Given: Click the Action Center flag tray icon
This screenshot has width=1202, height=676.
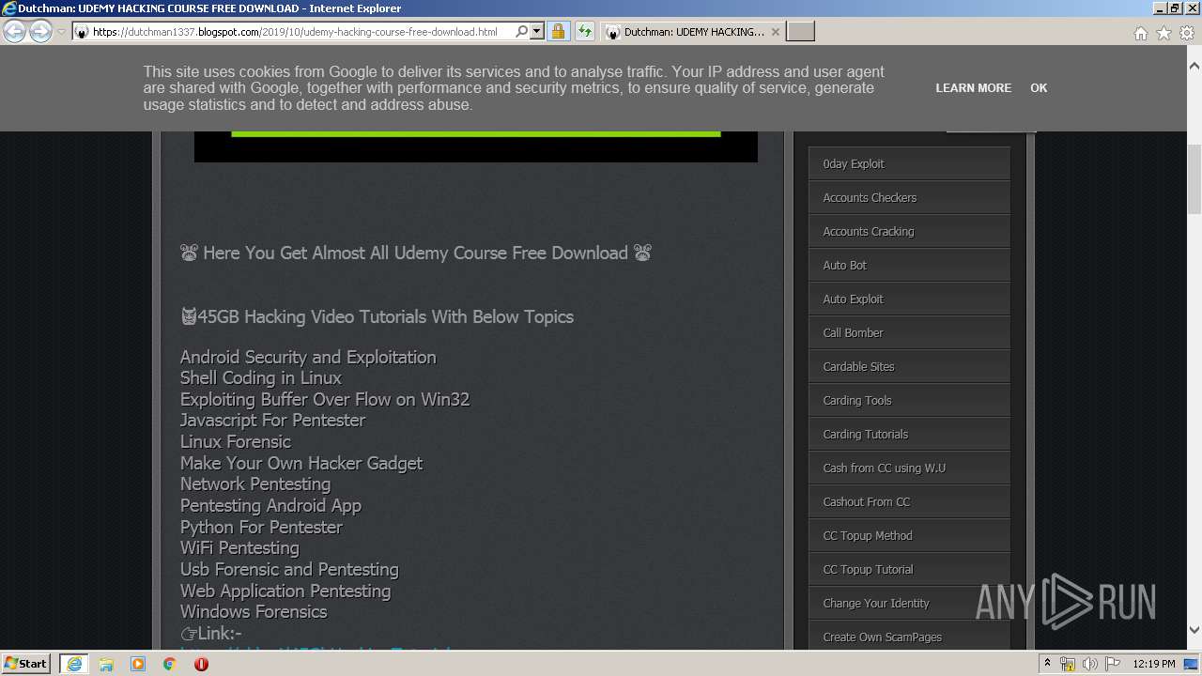Looking at the screenshot, I should (1113, 664).
